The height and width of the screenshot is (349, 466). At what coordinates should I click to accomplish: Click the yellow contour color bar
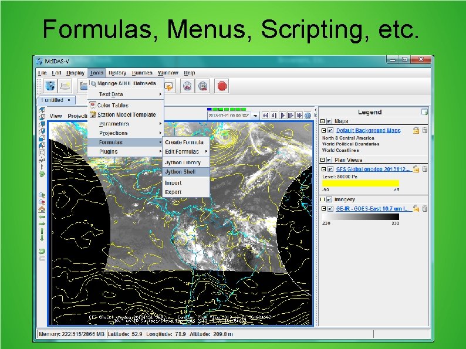(360, 183)
